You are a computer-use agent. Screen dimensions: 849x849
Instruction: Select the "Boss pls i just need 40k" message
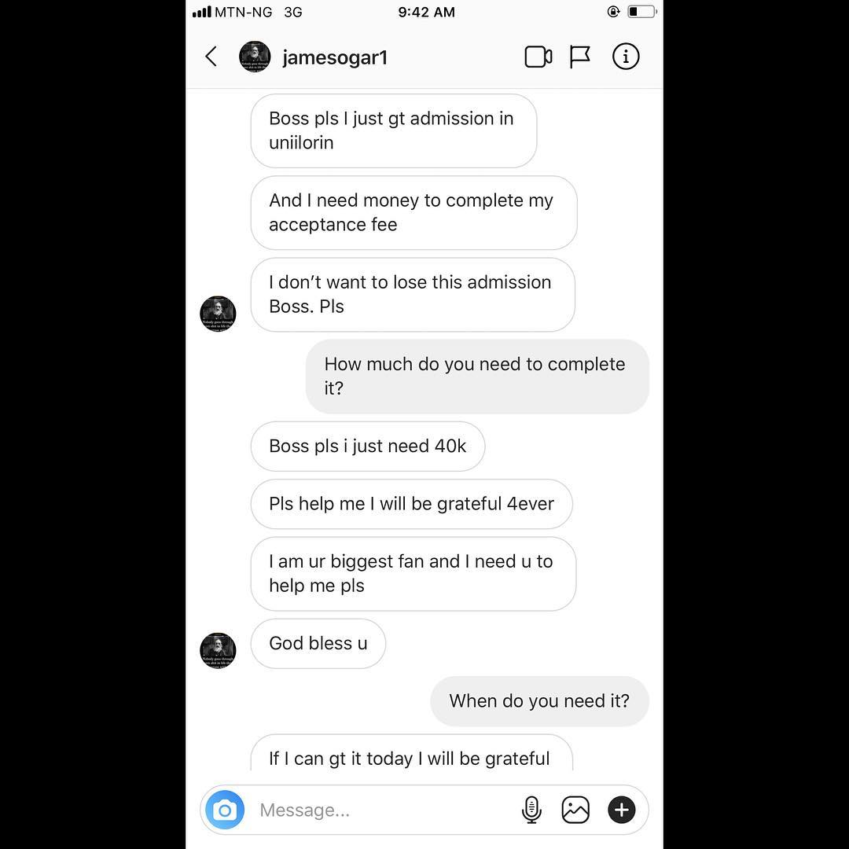tap(368, 447)
